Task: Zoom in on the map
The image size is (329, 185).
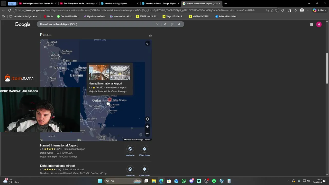Action: [x=147, y=127]
